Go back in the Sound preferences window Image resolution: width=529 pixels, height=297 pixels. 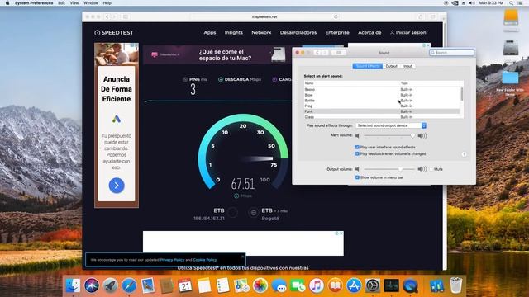pos(317,53)
